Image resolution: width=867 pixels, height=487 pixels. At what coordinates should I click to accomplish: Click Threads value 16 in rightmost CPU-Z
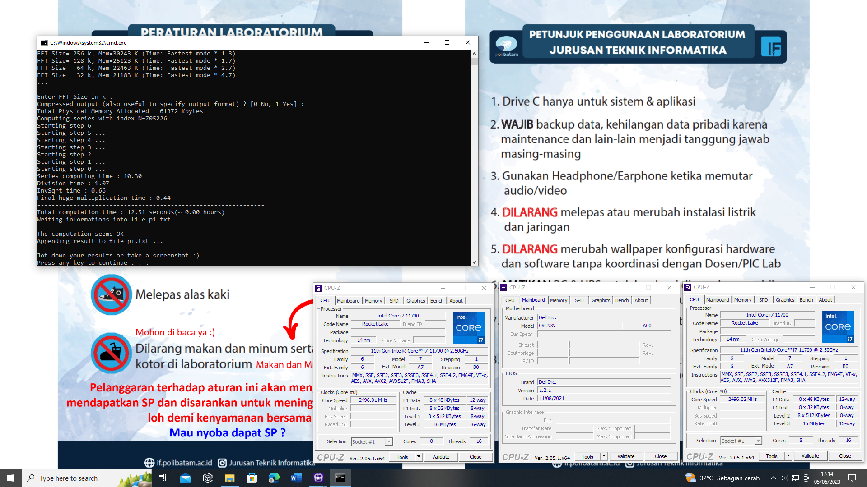point(848,441)
